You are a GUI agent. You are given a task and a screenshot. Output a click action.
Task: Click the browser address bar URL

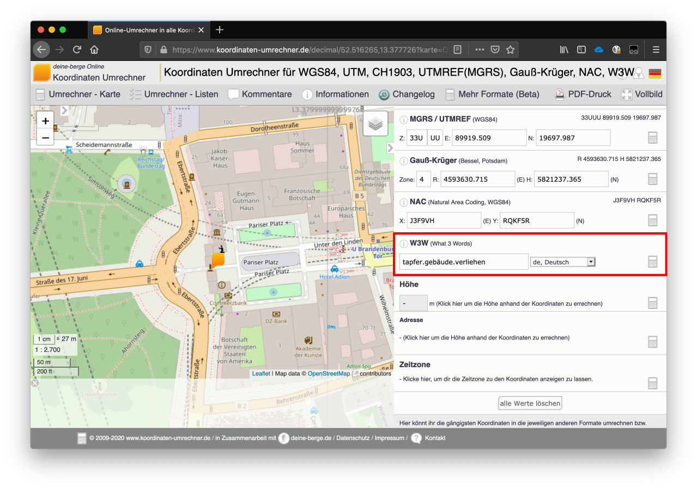click(311, 49)
